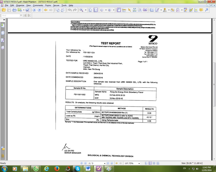Viewport: 216px width, 172px height.
Task: Open the File menu
Action: (x=7, y=6)
